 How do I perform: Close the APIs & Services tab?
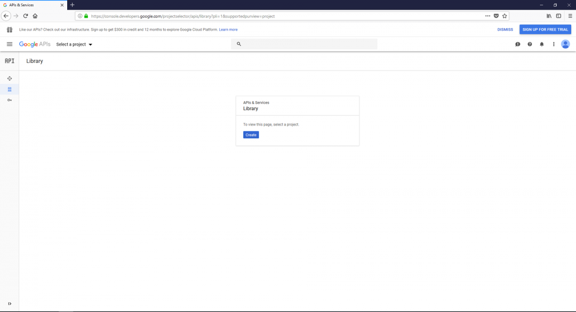62,5
